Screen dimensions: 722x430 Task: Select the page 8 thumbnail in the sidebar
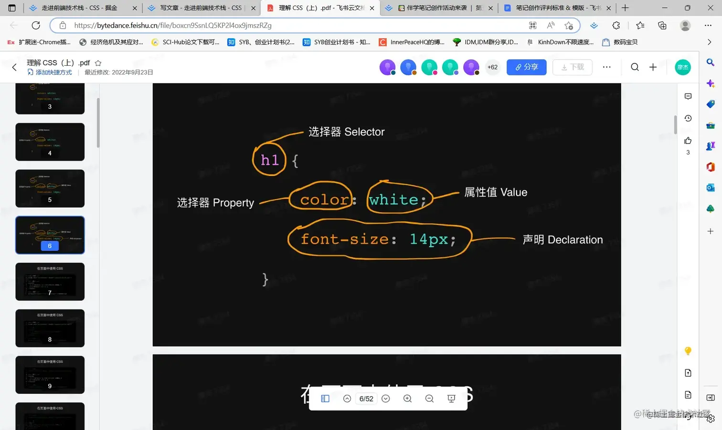pos(50,328)
